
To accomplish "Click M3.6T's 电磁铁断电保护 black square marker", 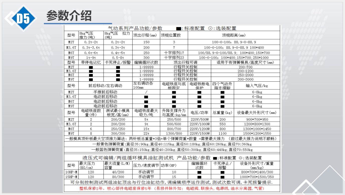I will 199,97.
